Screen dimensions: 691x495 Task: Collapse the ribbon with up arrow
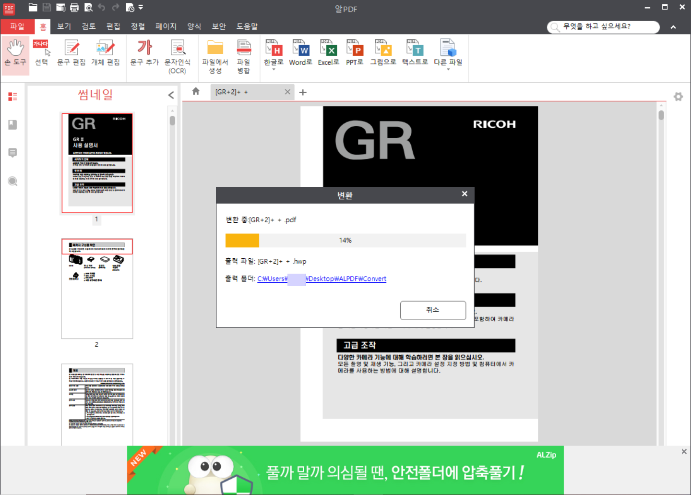coord(673,27)
